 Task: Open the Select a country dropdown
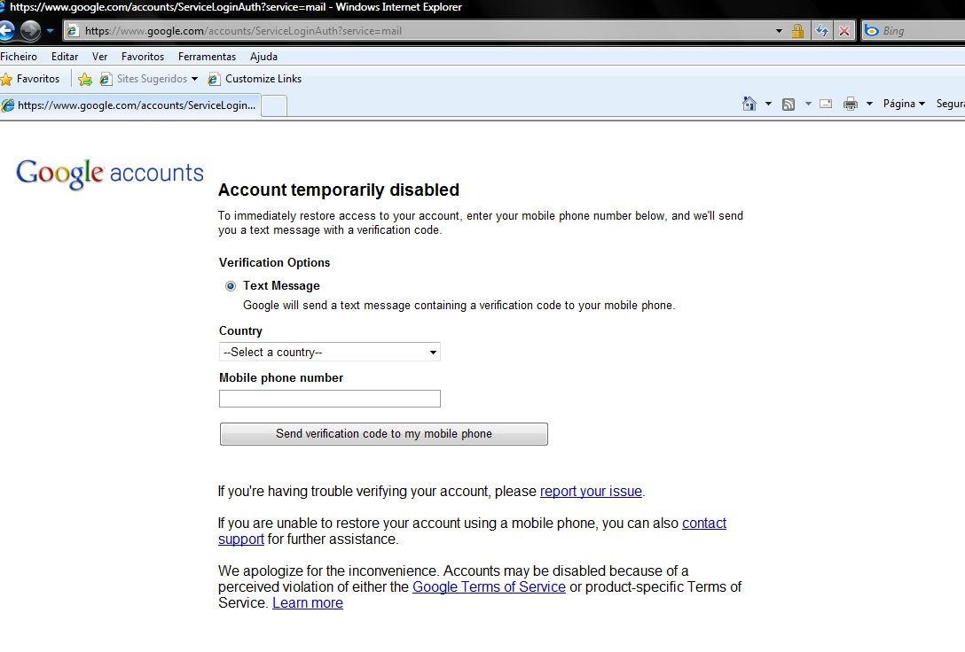pyautogui.click(x=330, y=352)
